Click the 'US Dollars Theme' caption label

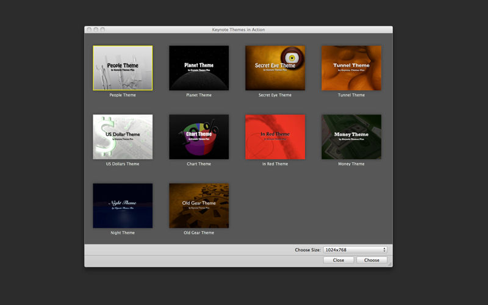(123, 163)
